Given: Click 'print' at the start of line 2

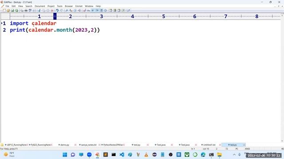Looking at the screenshot, I should [18, 30].
